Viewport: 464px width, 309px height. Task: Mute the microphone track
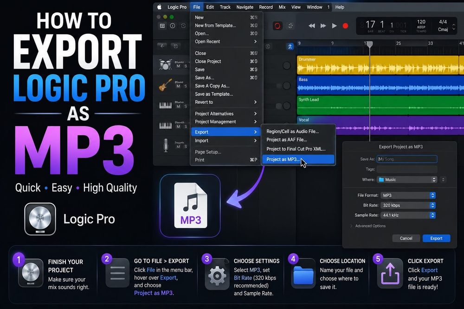click(x=178, y=146)
